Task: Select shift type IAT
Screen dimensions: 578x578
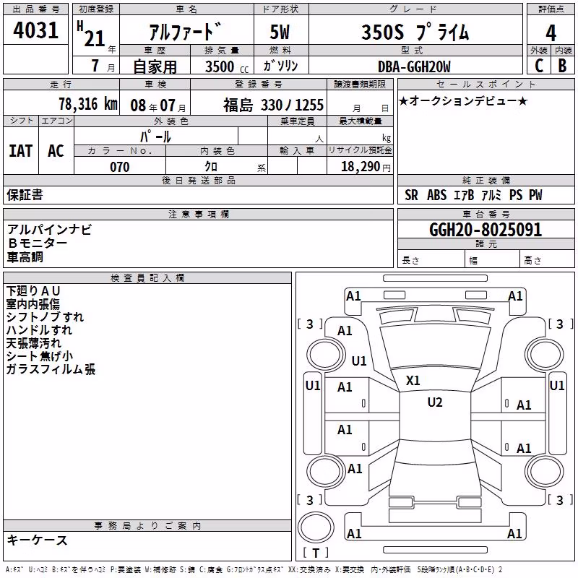Action: tap(21, 151)
